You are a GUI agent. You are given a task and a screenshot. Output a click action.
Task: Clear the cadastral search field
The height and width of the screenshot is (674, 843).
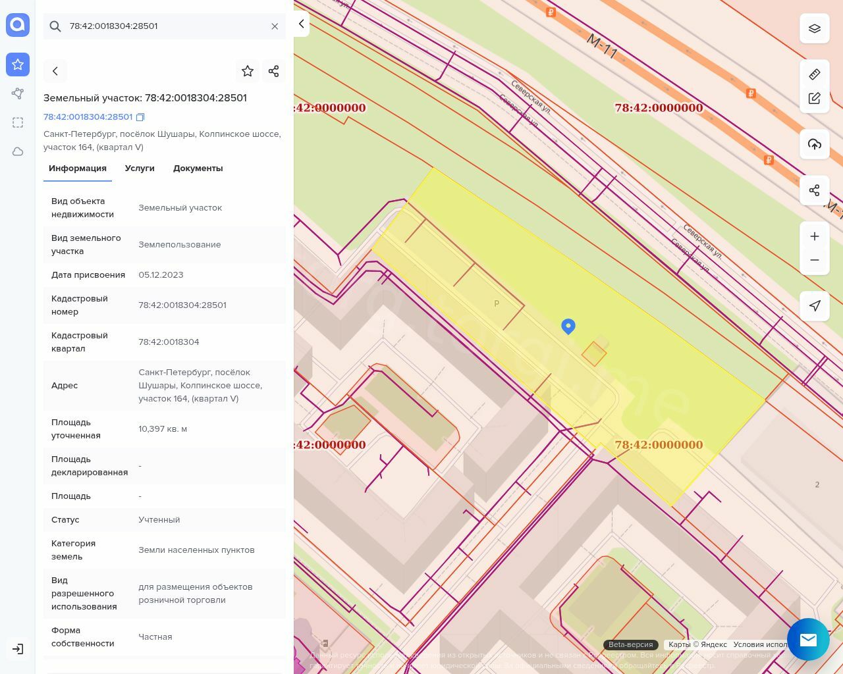(x=275, y=26)
